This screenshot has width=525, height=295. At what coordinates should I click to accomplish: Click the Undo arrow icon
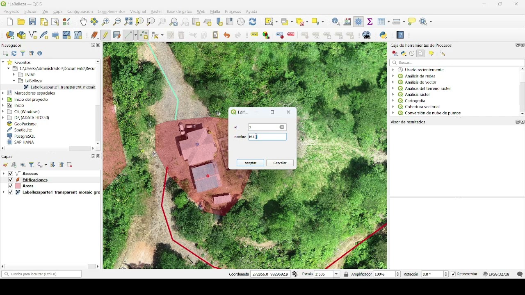(227, 36)
